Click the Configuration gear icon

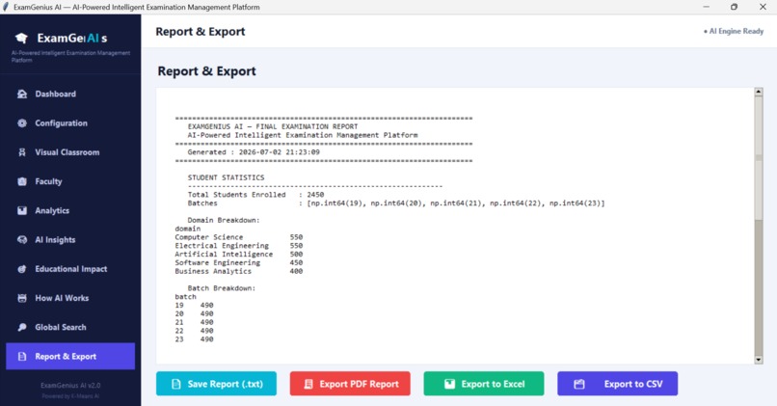click(x=22, y=123)
